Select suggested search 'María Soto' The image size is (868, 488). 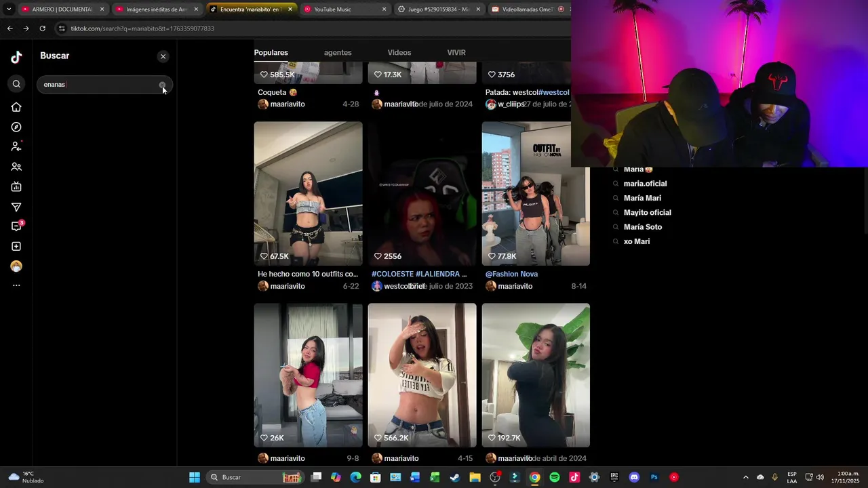click(x=643, y=227)
